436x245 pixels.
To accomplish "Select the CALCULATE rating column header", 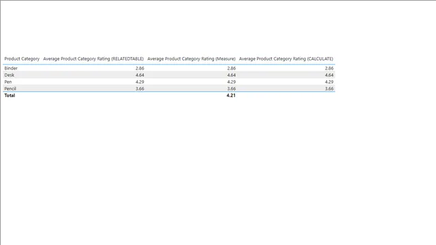I will click(x=286, y=59).
